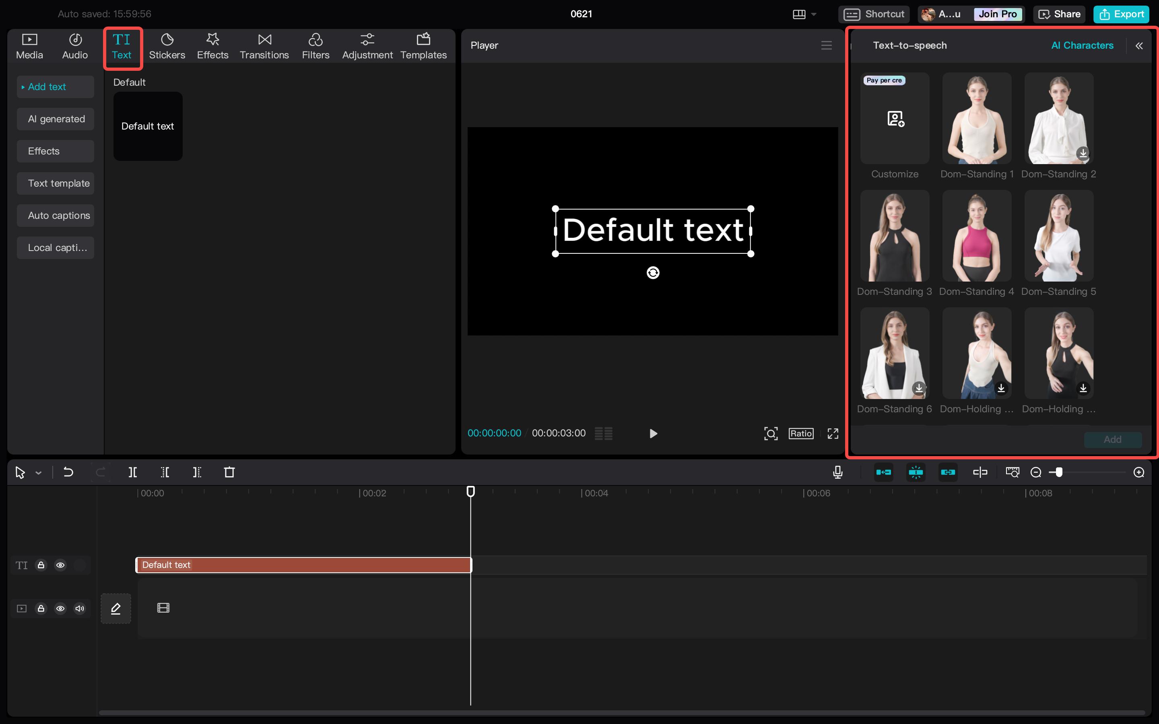Mute the main video track audio

click(80, 608)
